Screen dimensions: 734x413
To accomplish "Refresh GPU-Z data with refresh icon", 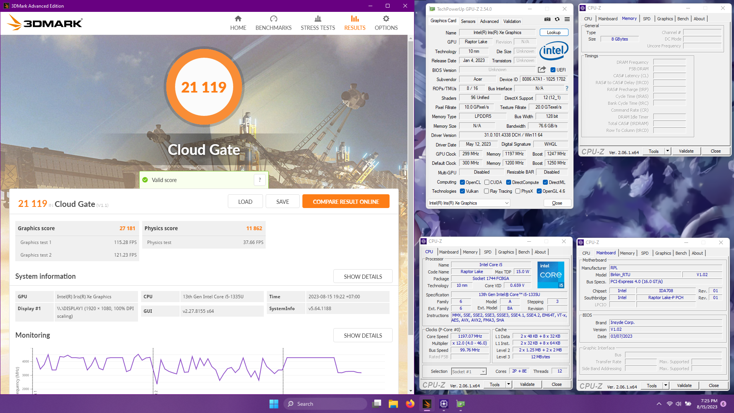I will (557, 19).
